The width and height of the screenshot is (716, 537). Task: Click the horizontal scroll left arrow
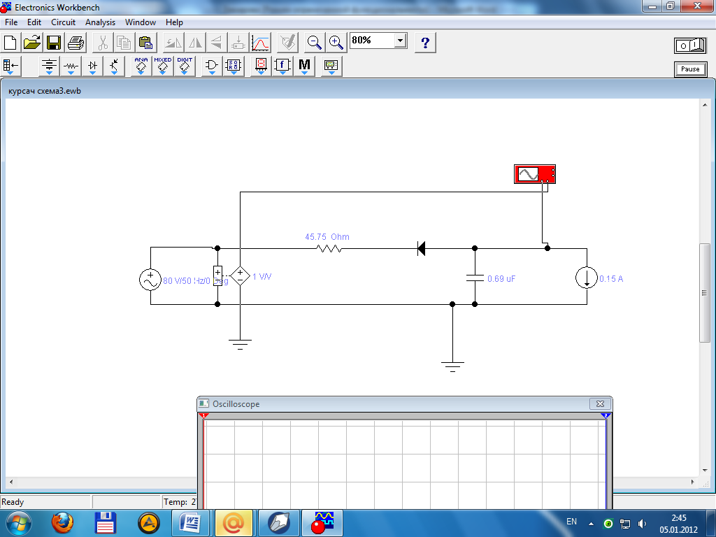(11, 482)
